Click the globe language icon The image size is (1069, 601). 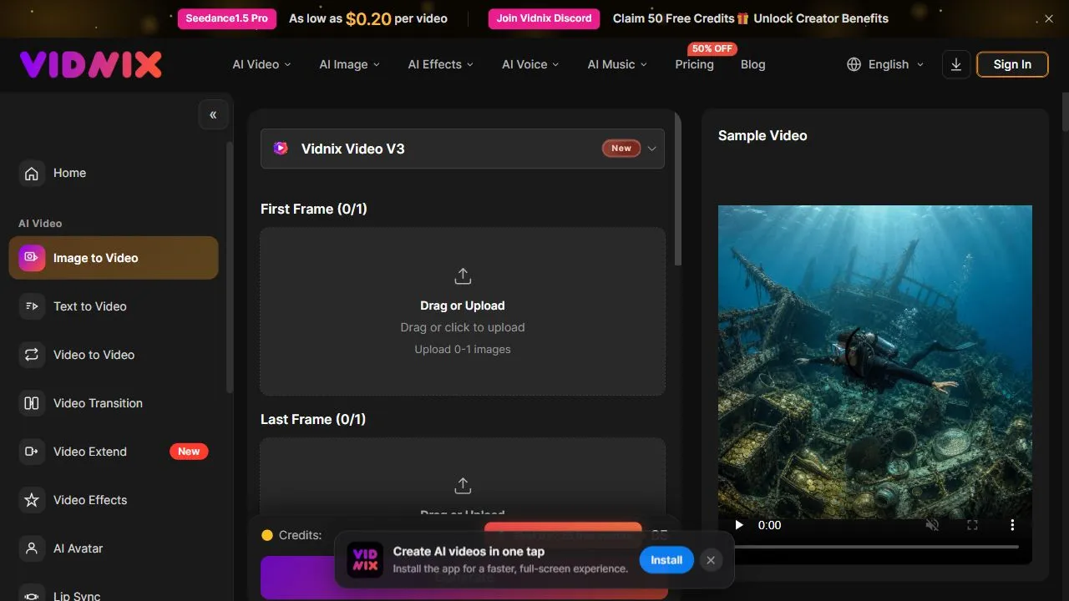tap(854, 64)
